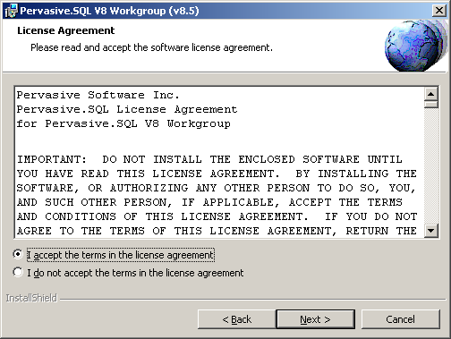Screen dimensions: 451x339
Task: Click the license text scroll down arrow
Action: pos(430,231)
